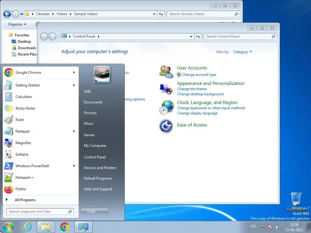Open the Recycle Bin on the desktop
The height and width of the screenshot is (233, 311).
point(296,201)
